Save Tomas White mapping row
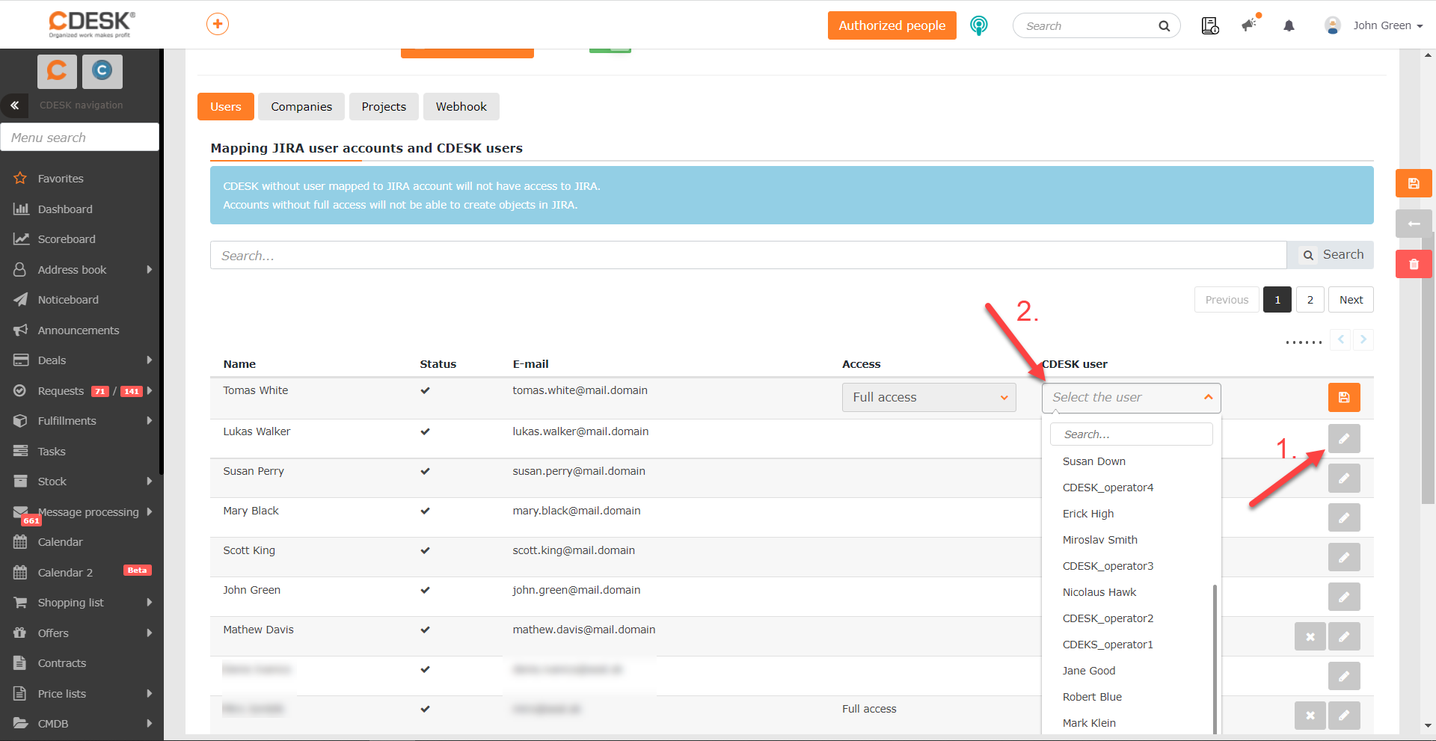 (1344, 397)
